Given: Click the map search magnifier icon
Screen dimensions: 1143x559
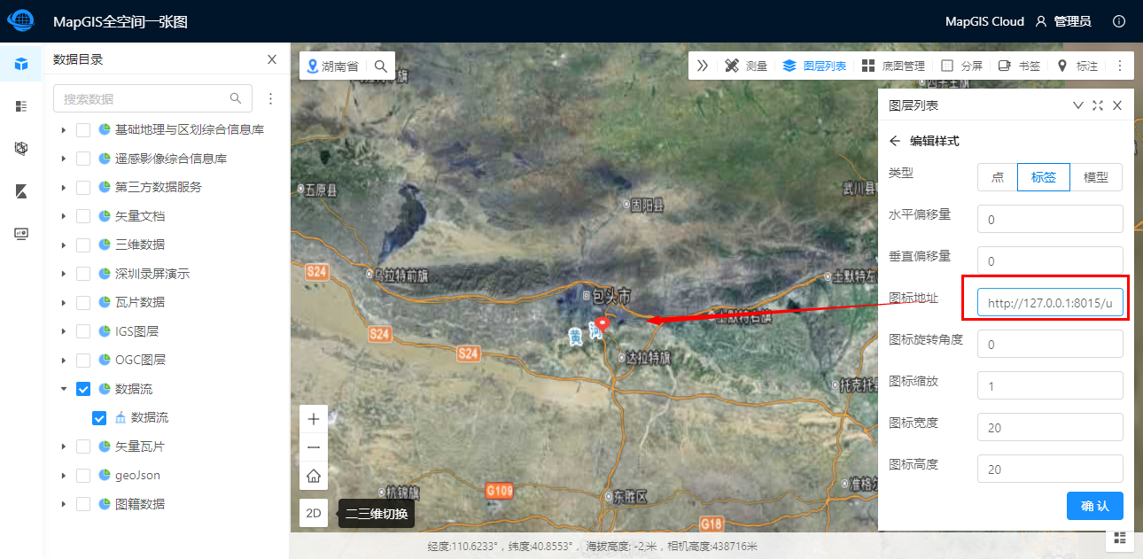Looking at the screenshot, I should tap(380, 66).
